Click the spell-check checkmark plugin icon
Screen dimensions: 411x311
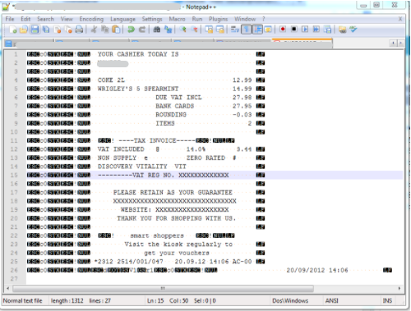pos(353,30)
